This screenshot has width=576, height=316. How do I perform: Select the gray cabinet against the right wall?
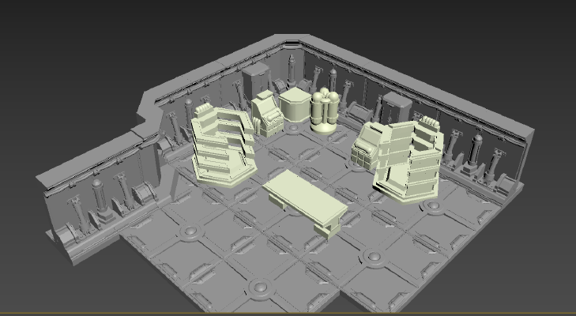click(397, 107)
